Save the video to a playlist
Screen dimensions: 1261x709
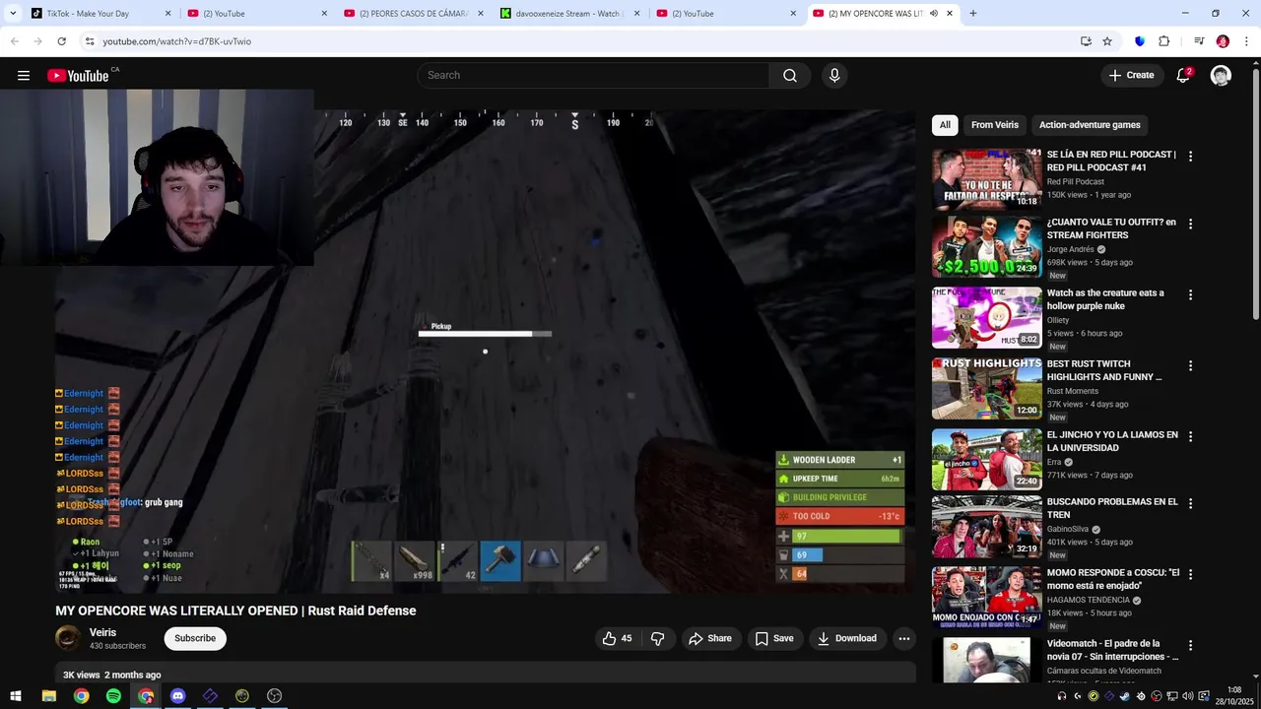coord(774,638)
